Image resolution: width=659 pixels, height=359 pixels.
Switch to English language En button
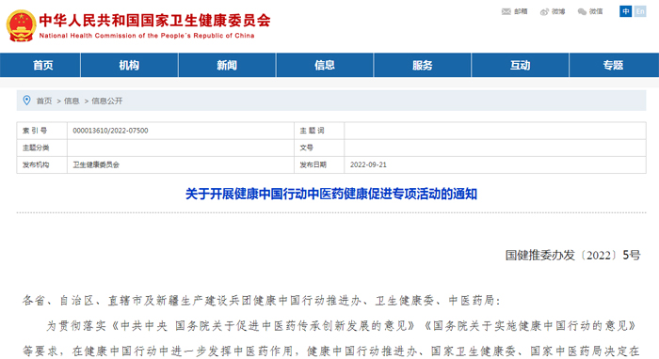point(640,11)
